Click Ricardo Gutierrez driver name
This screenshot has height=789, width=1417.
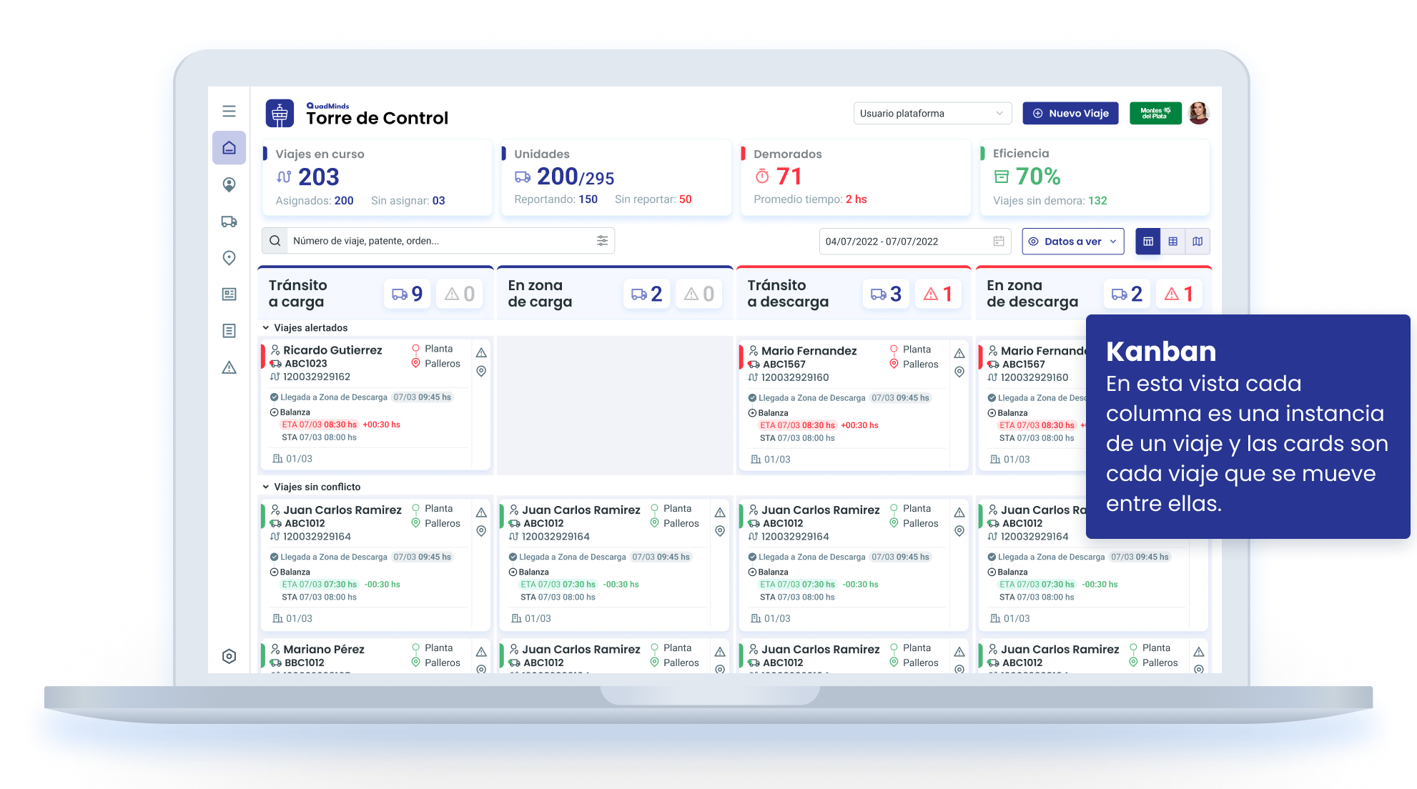click(x=332, y=350)
